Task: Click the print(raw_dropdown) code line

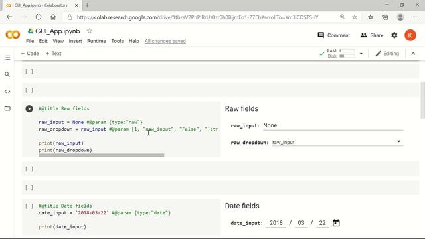Action: (x=65, y=150)
